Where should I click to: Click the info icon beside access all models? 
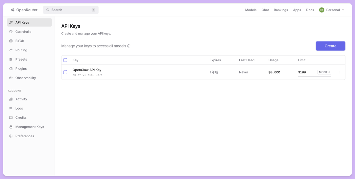coord(129,46)
